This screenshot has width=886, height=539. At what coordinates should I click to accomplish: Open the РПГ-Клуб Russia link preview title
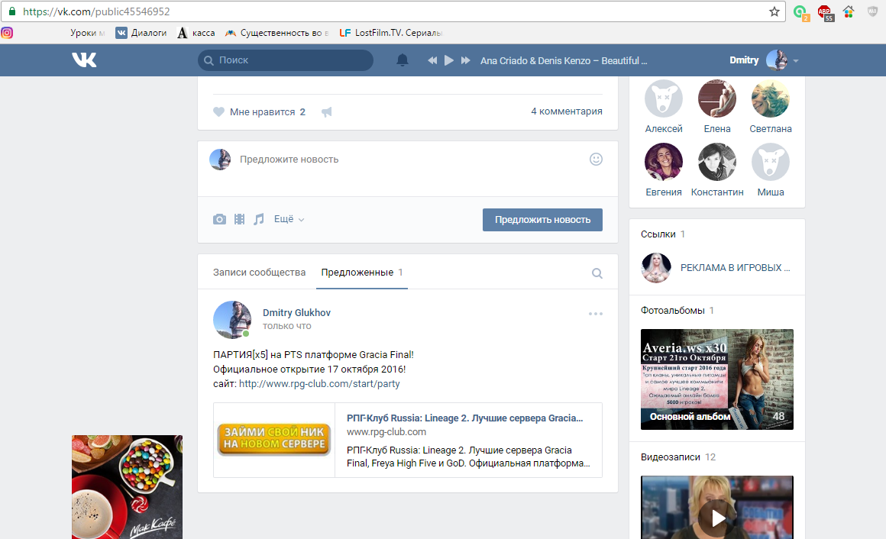[x=464, y=418]
